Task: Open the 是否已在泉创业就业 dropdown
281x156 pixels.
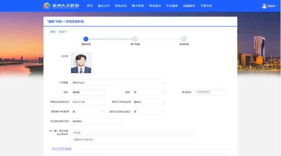Action: (149, 112)
